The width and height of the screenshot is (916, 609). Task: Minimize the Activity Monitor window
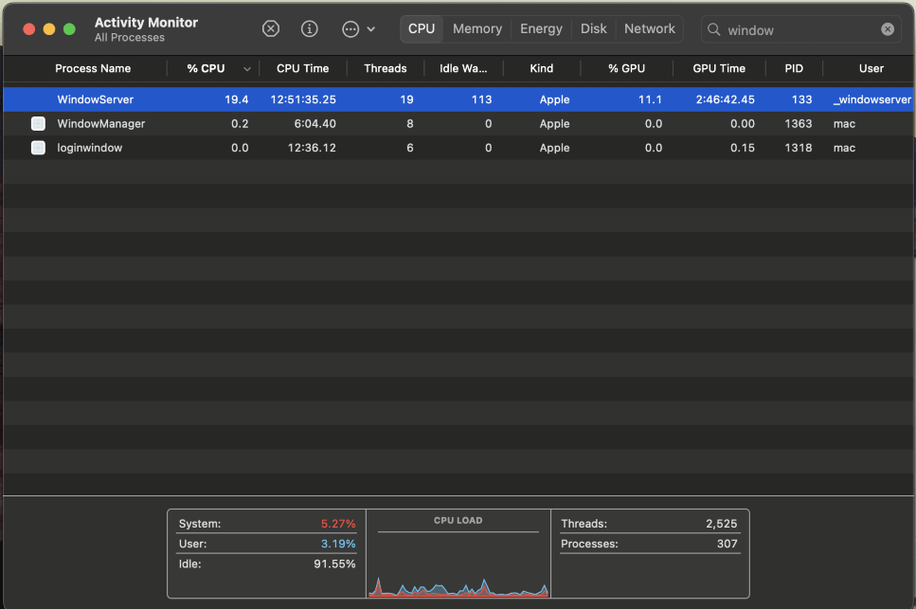point(49,29)
